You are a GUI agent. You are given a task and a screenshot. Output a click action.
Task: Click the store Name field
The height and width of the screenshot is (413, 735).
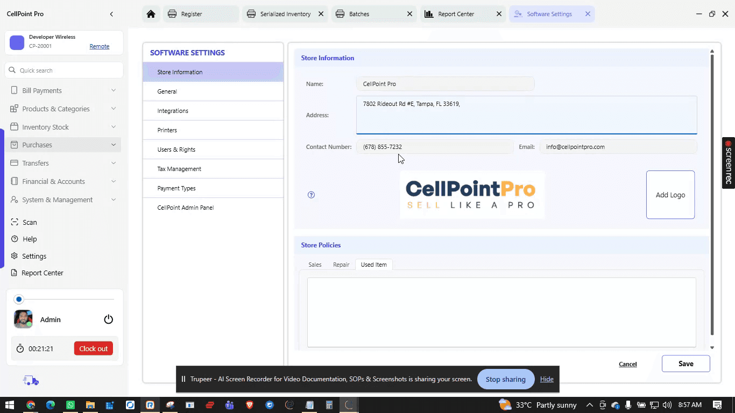coord(446,84)
